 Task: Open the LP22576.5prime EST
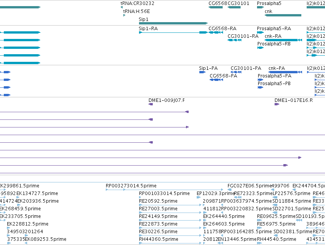(x=275, y=197)
